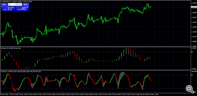Viewport: 197px width, 96px height.
Task: Click the 1.32900 price scale label
Action: point(194,13)
